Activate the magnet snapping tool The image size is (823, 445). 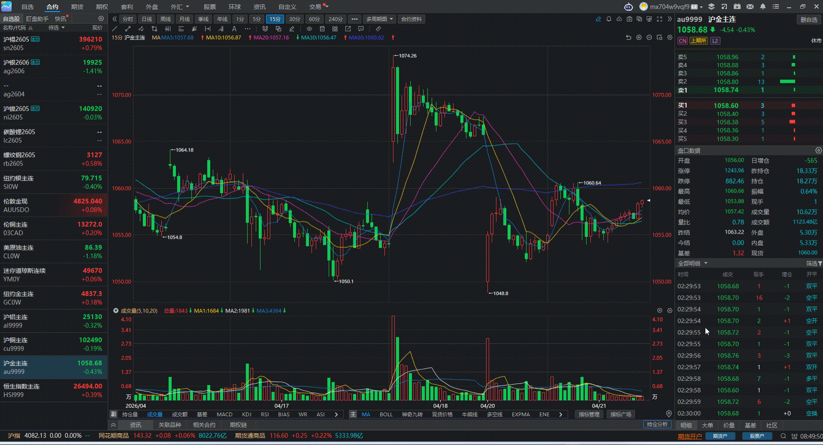265,29
